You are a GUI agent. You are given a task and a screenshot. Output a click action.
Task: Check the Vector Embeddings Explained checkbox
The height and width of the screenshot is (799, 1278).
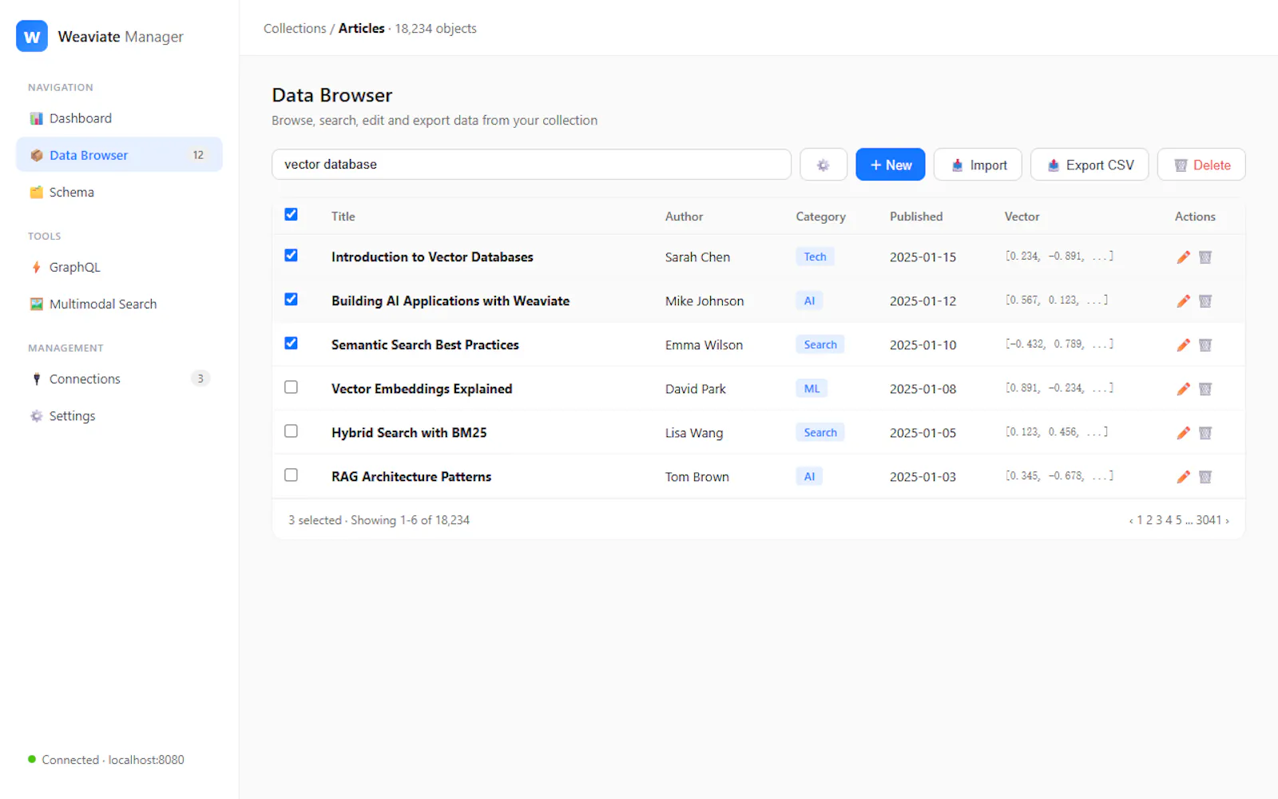coord(291,387)
